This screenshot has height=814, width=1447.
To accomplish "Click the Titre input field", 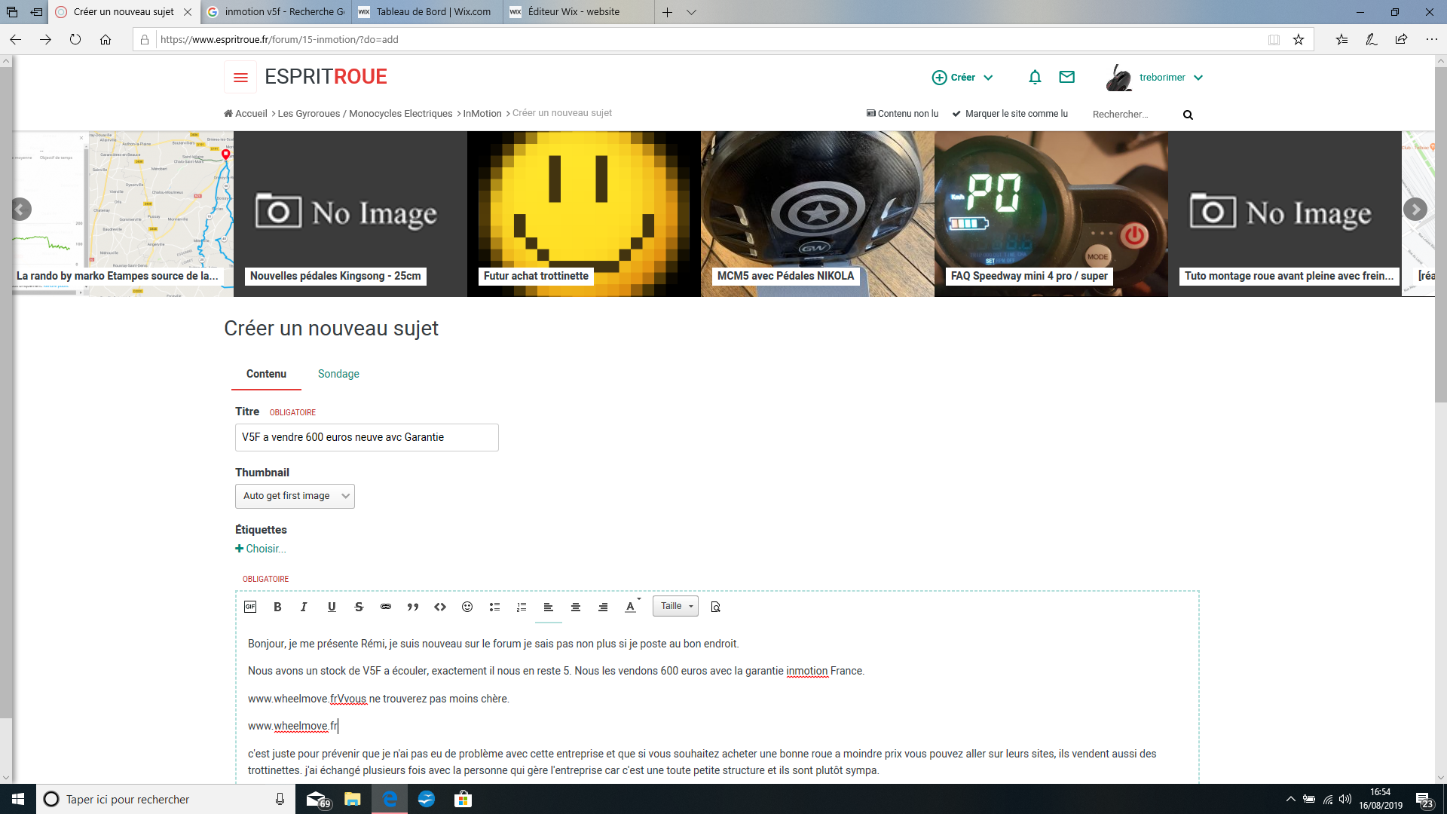I will coord(367,437).
